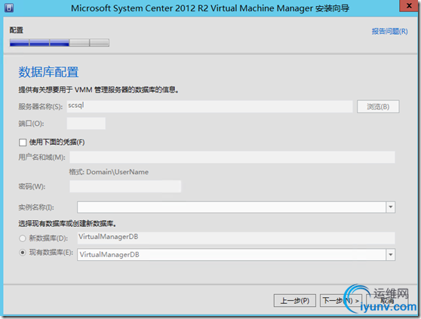The height and width of the screenshot is (319, 421).
Task: Close the VMM setup wizard window
Action: (409, 6)
